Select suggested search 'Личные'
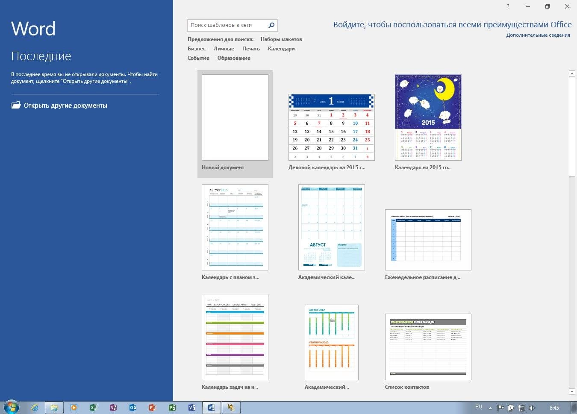 point(224,49)
